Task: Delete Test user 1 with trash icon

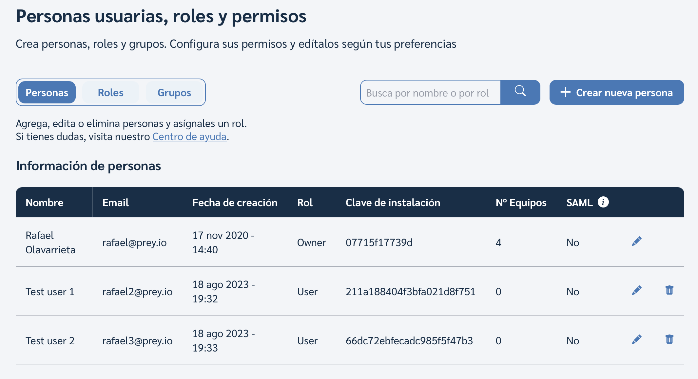Action: (x=669, y=290)
